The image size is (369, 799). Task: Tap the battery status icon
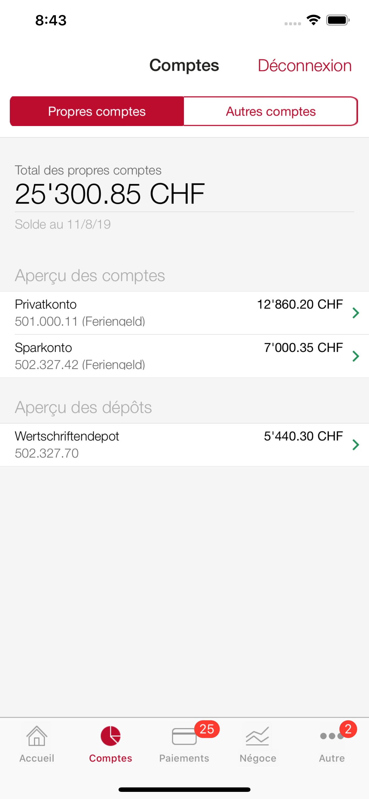click(x=338, y=20)
